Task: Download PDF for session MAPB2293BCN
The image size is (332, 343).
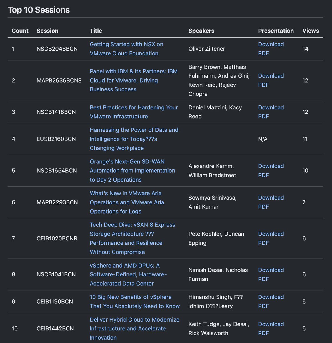Action: (271, 202)
